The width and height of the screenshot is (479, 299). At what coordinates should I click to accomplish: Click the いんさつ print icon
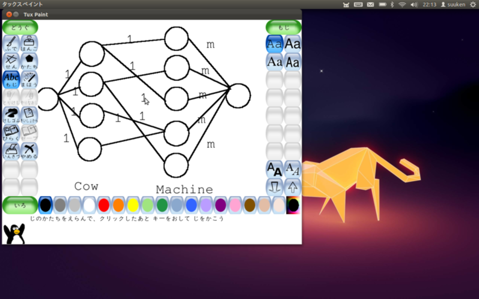pyautogui.click(x=11, y=151)
